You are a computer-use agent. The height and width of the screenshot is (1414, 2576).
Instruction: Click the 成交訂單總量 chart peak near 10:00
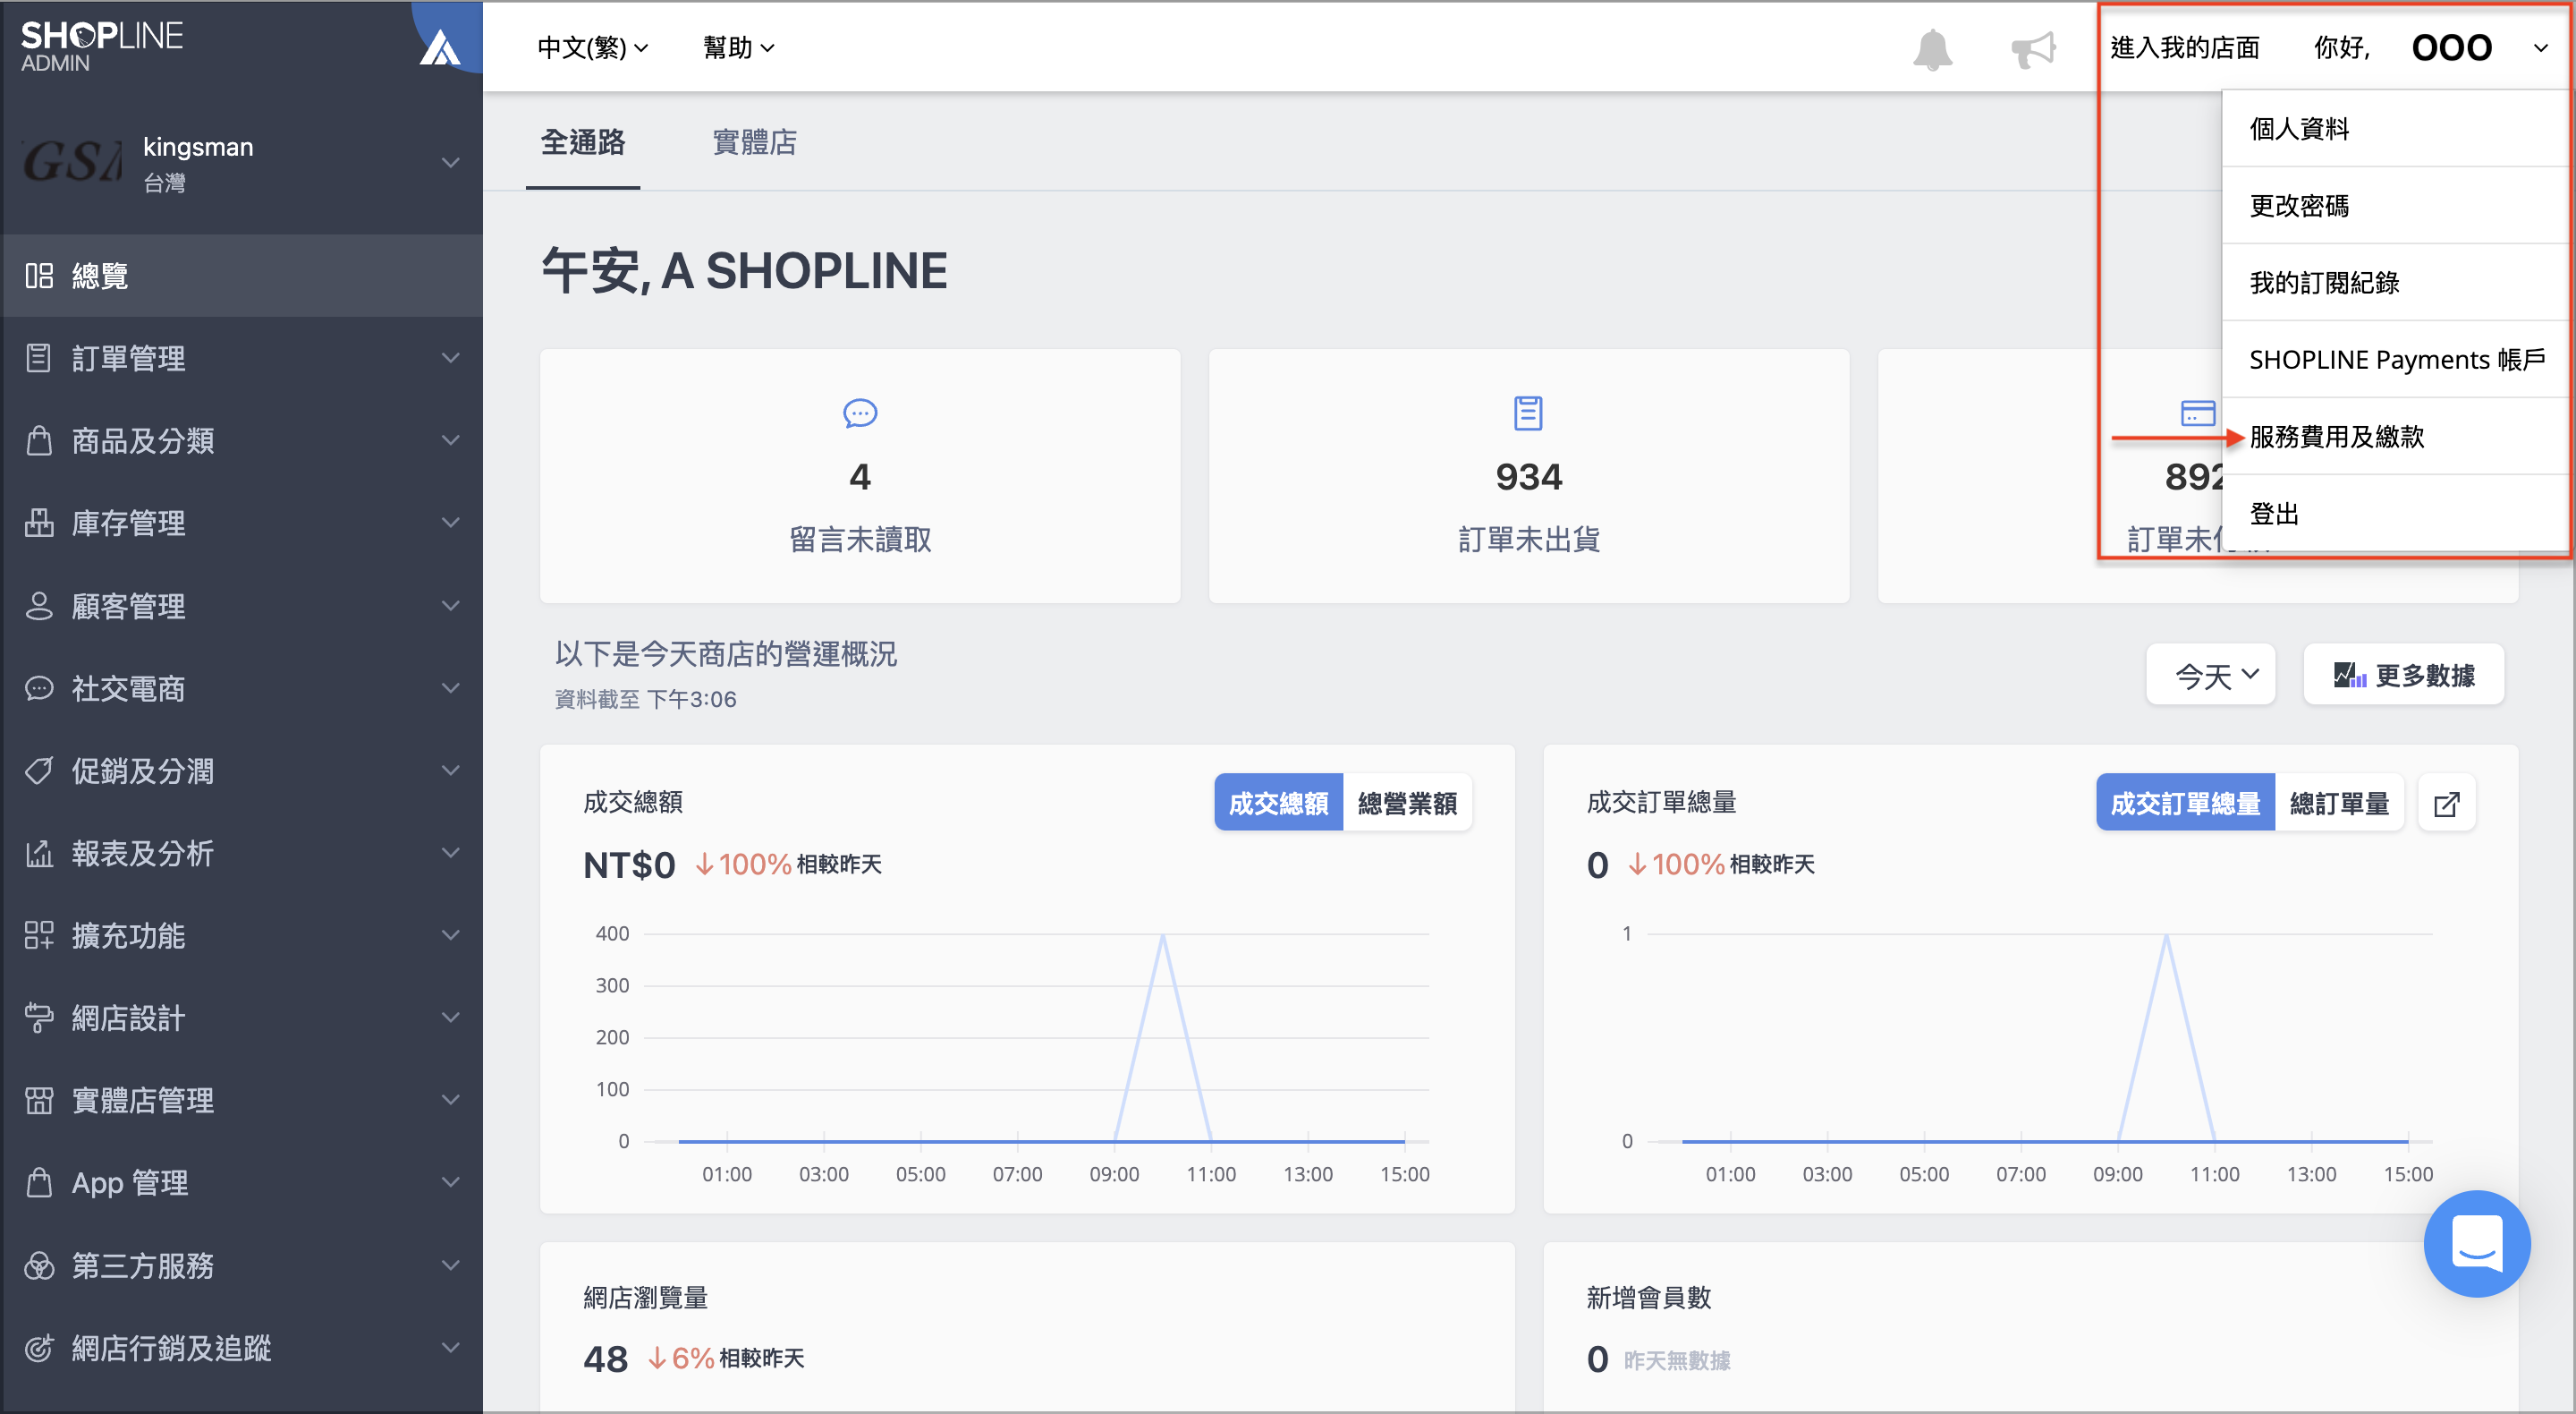2166,936
